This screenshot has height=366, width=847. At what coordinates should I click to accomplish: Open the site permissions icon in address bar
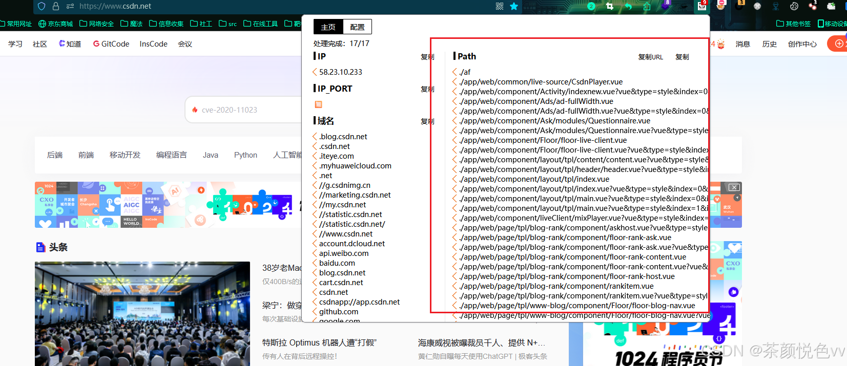click(70, 6)
